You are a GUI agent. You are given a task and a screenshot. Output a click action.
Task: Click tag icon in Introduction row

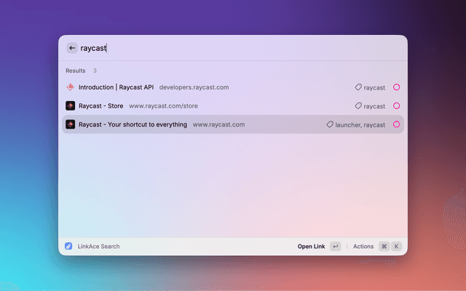(x=358, y=87)
